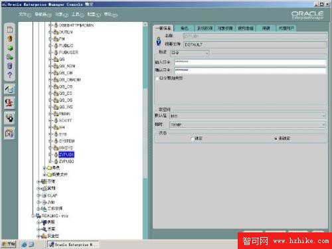Click the SYSTEM user icon in the tree
Viewport: 332px width, 249px height.
pyautogui.click(x=56, y=141)
